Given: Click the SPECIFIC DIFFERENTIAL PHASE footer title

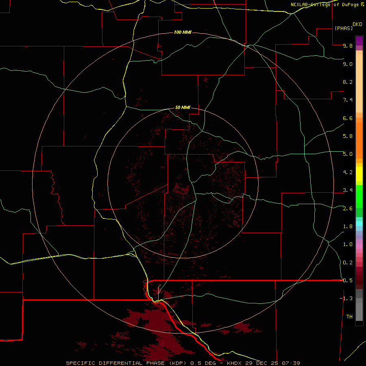Looking at the screenshot, I should pyautogui.click(x=116, y=363).
